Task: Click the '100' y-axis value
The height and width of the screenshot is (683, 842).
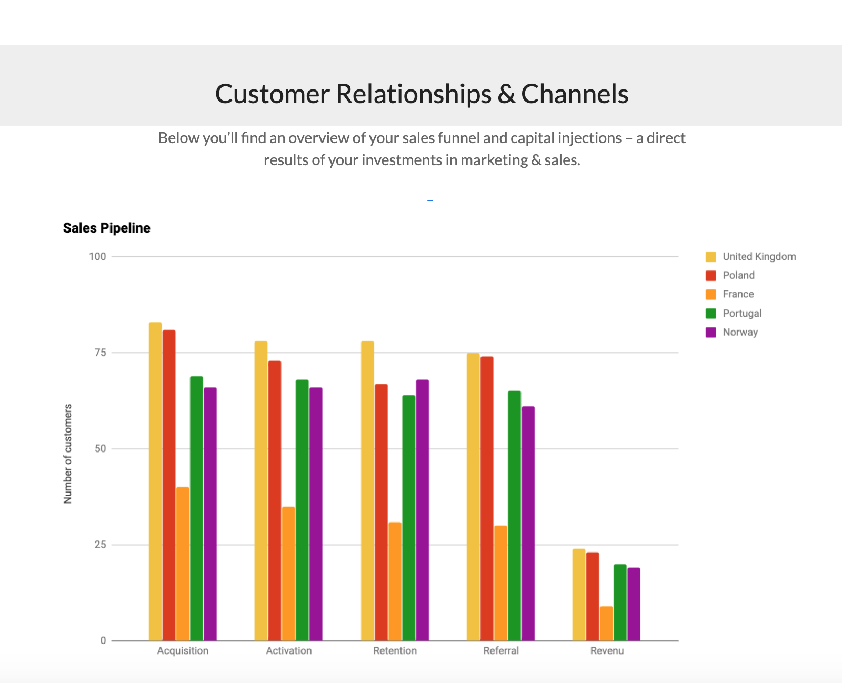Action: pyautogui.click(x=97, y=256)
